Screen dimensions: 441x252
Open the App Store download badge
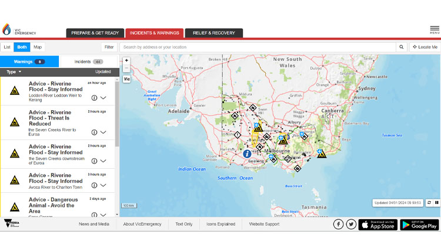[377, 224]
